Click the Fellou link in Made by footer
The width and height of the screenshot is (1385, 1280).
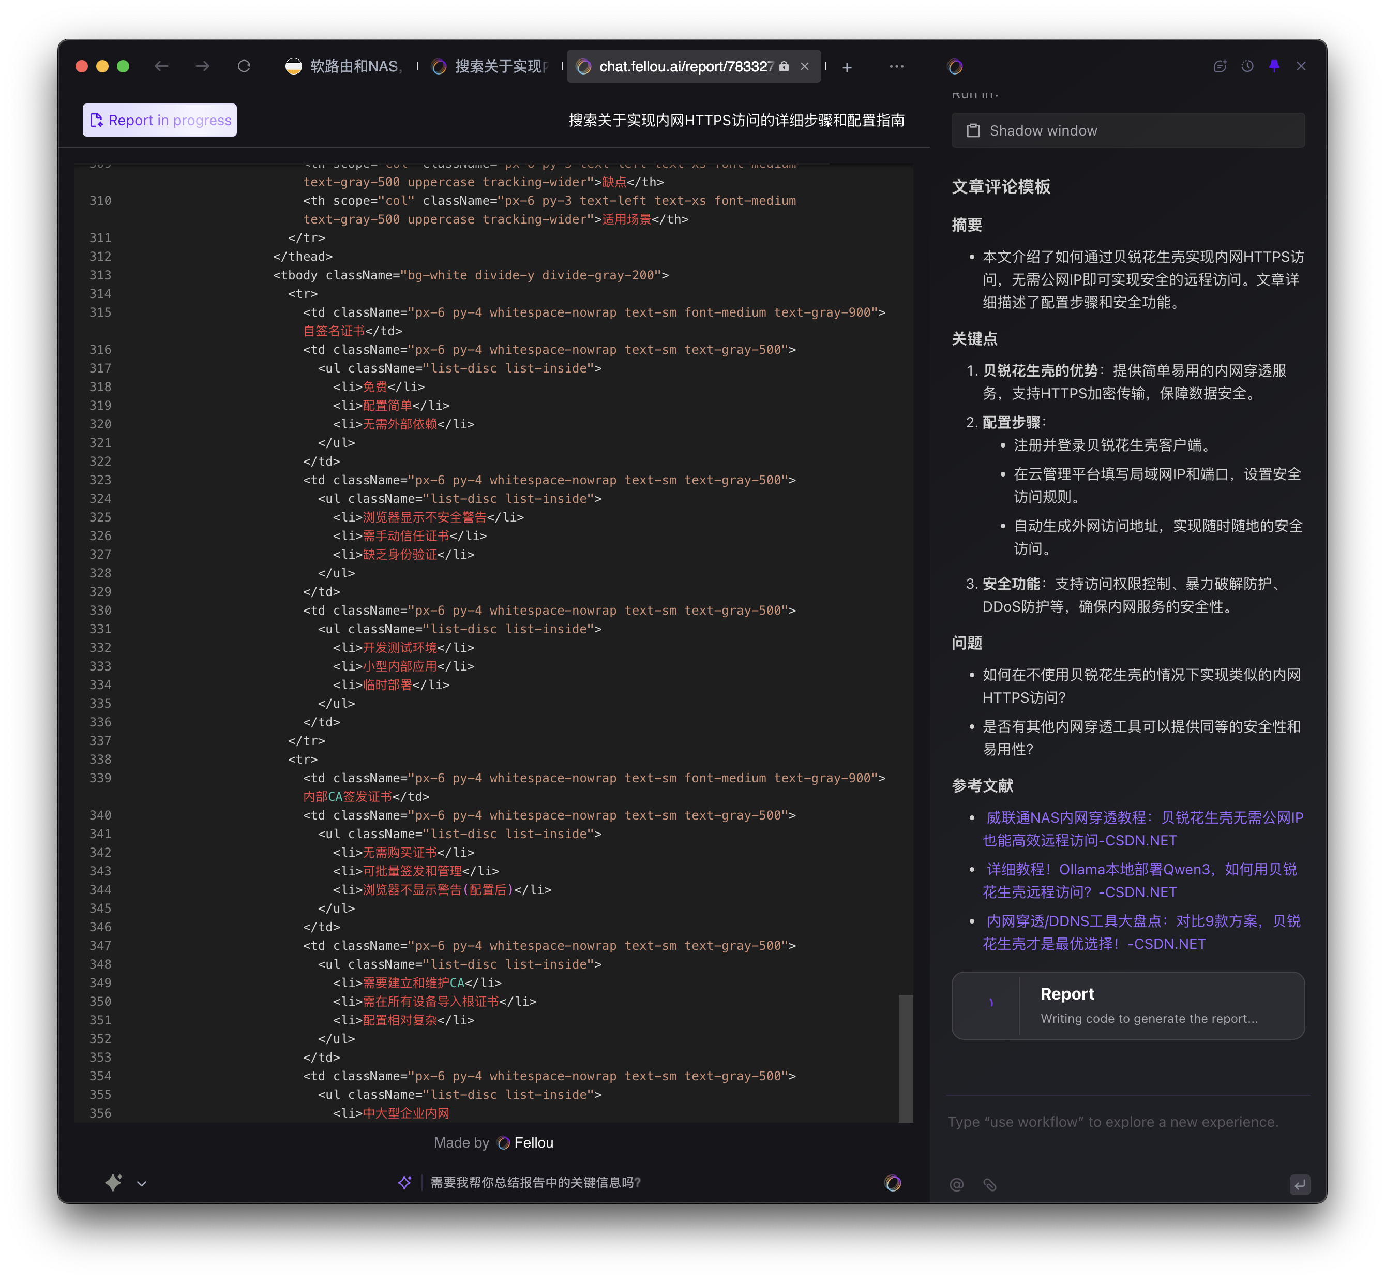pyautogui.click(x=525, y=1143)
